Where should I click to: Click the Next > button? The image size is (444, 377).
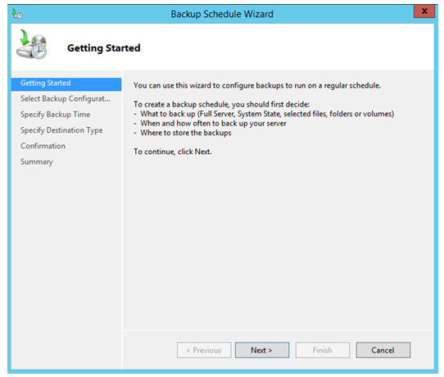click(x=262, y=350)
